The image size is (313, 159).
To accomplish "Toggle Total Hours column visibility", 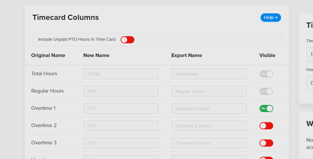I will [266, 74].
